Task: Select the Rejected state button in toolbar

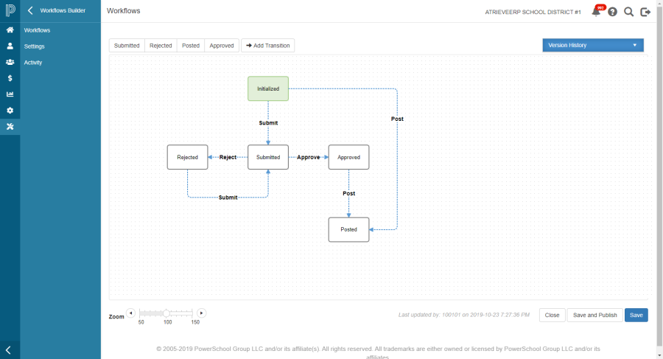Action: pos(161,46)
